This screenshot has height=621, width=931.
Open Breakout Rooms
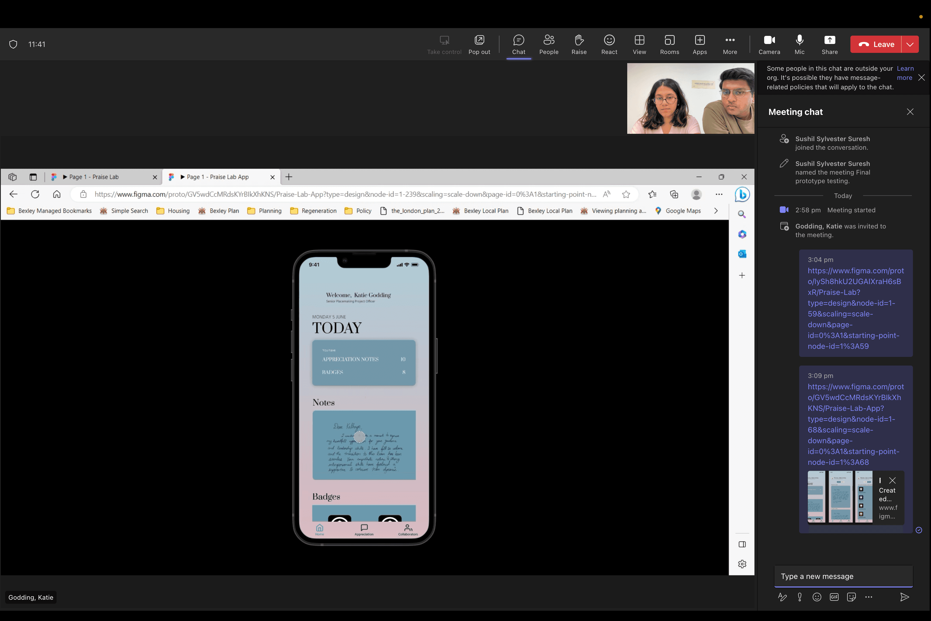point(669,44)
